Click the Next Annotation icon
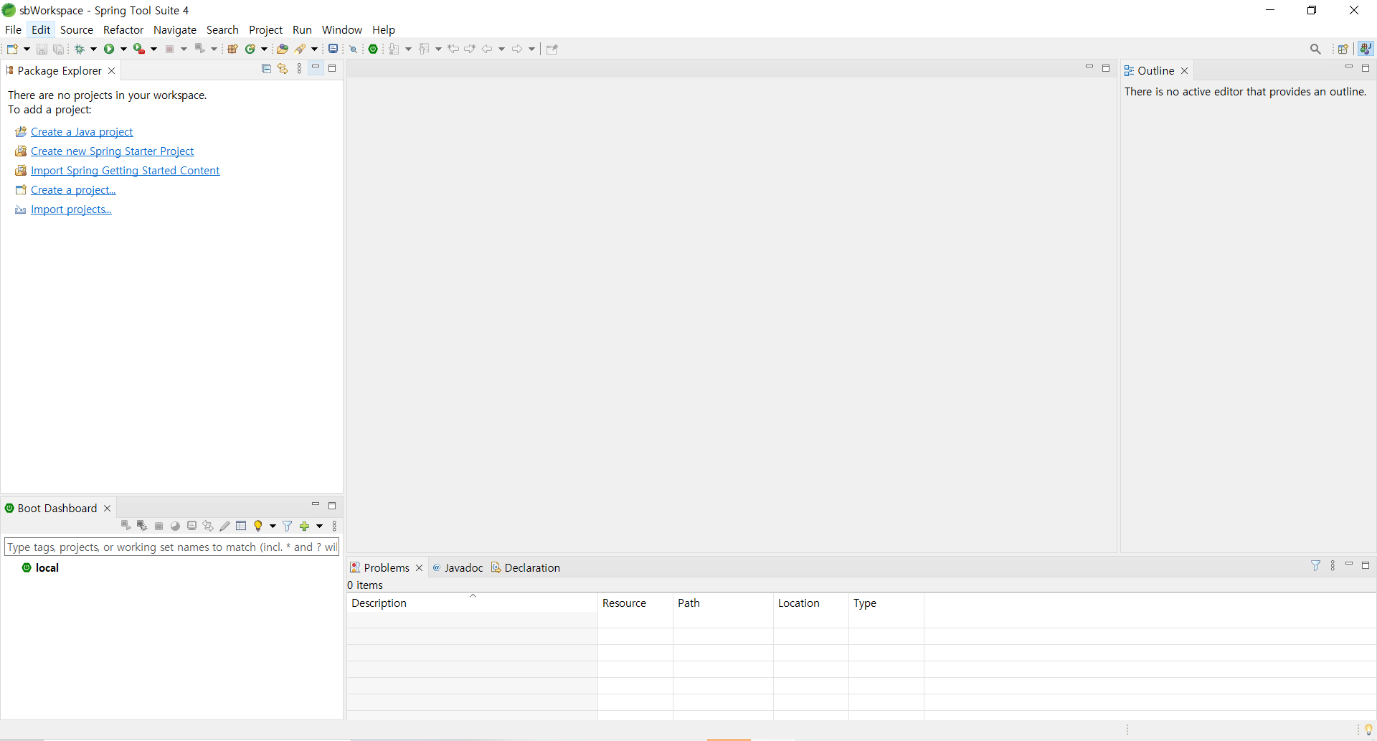The width and height of the screenshot is (1377, 741). click(394, 49)
